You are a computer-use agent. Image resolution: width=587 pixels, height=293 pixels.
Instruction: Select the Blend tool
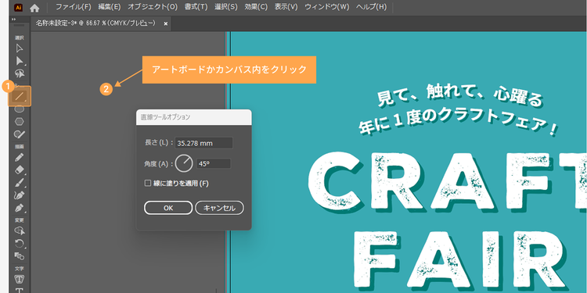[x=20, y=256]
